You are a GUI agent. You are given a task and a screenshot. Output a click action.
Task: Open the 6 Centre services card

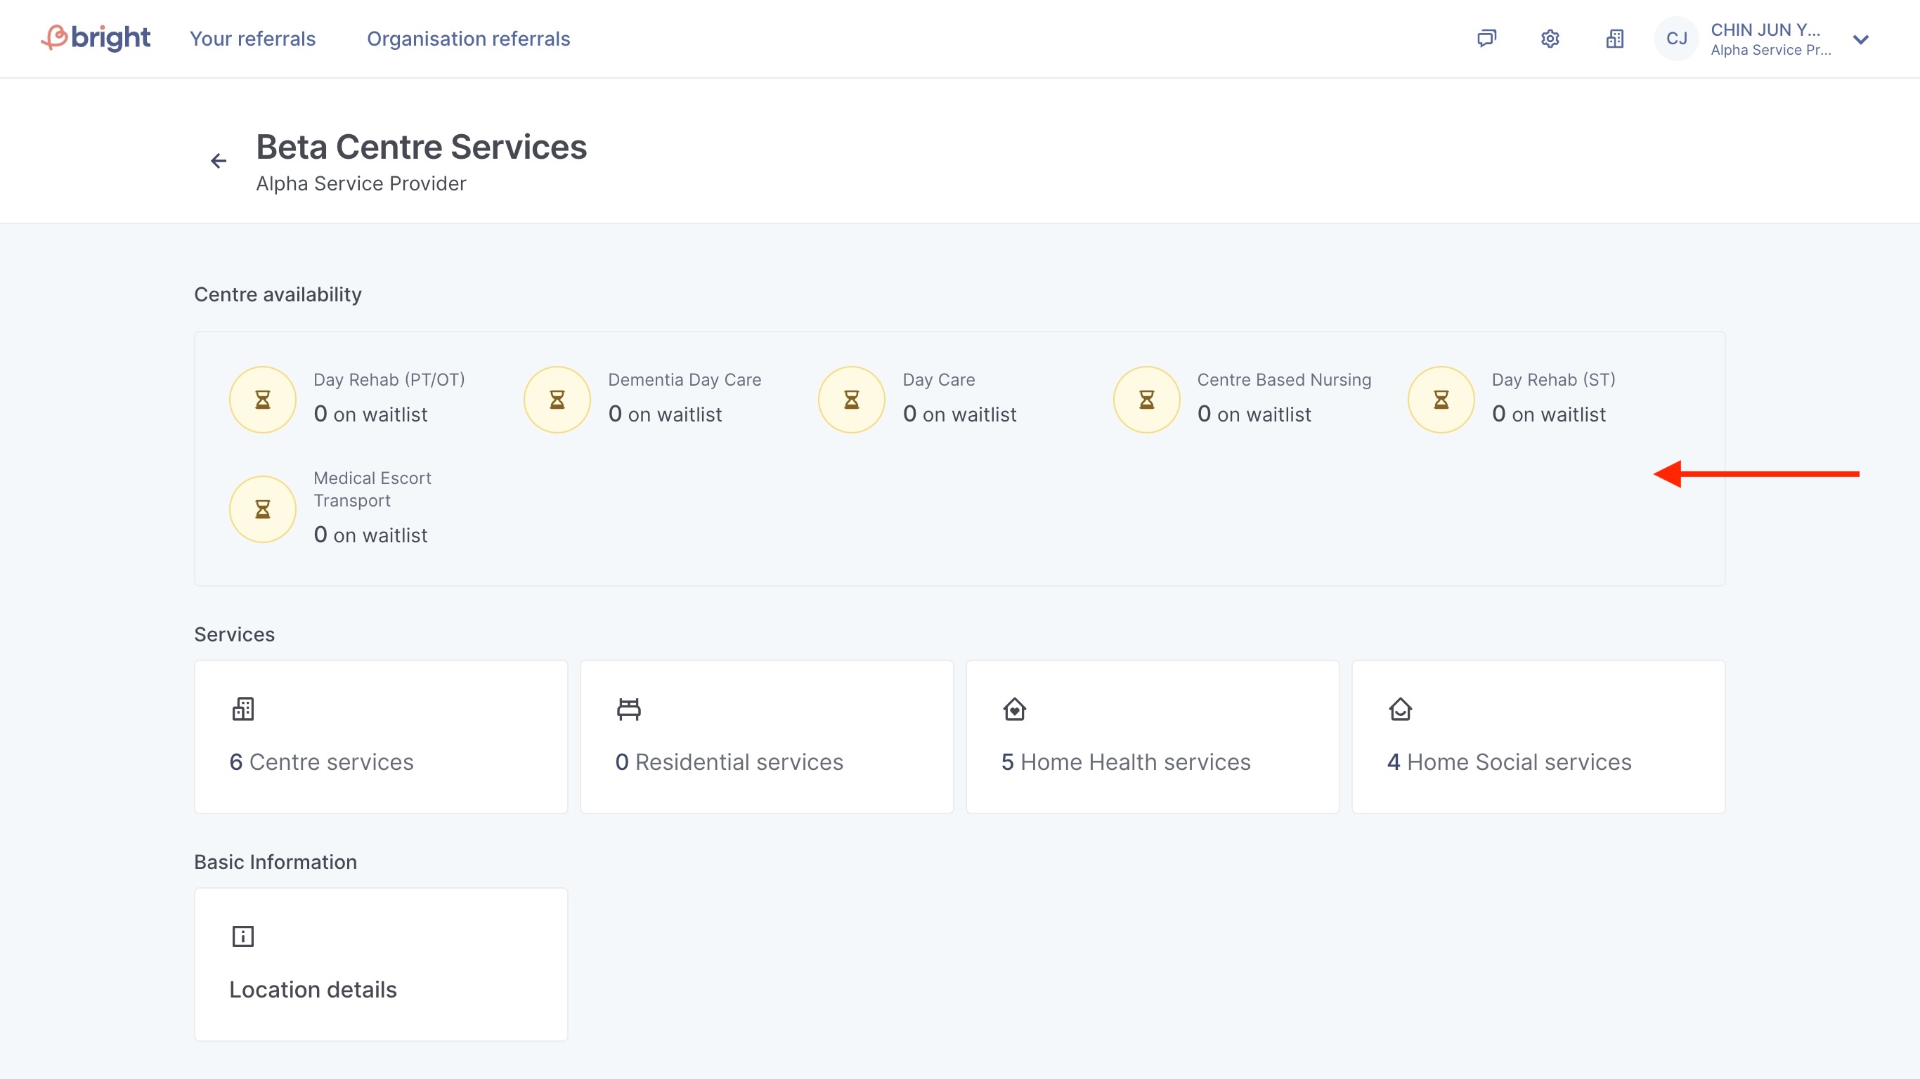381,736
